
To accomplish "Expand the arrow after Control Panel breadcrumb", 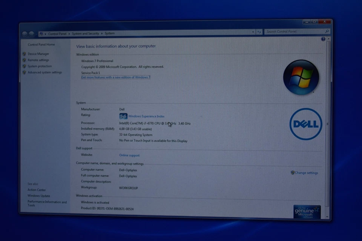I will pos(69,34).
